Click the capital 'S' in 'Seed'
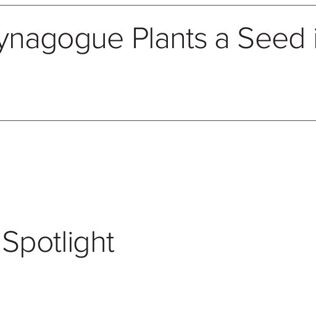 click(x=246, y=39)
